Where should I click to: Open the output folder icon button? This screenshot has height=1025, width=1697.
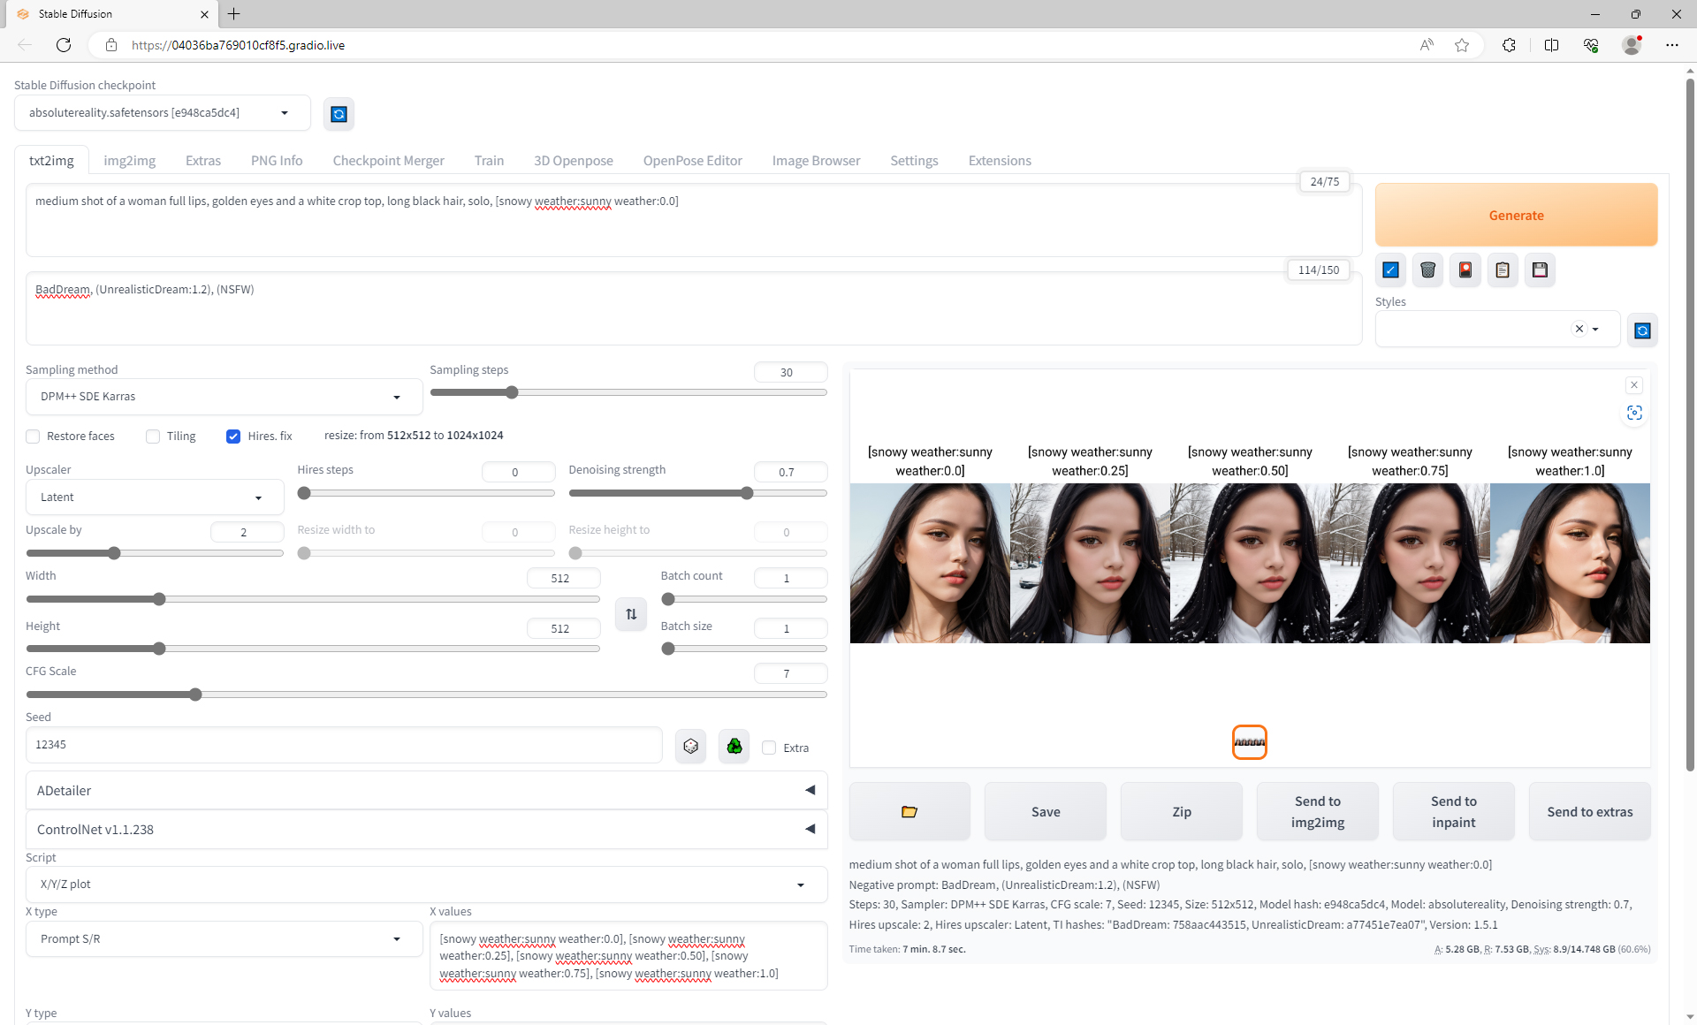pyautogui.click(x=909, y=811)
